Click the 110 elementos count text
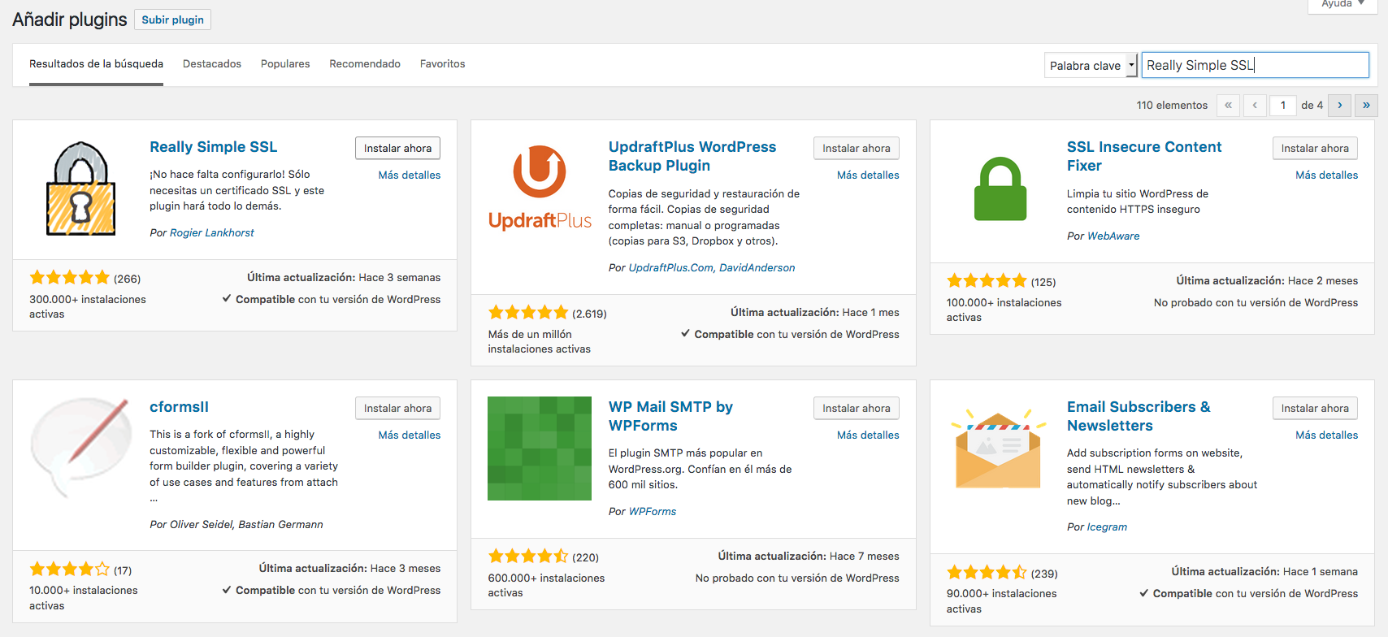This screenshot has width=1388, height=637. tap(1172, 105)
